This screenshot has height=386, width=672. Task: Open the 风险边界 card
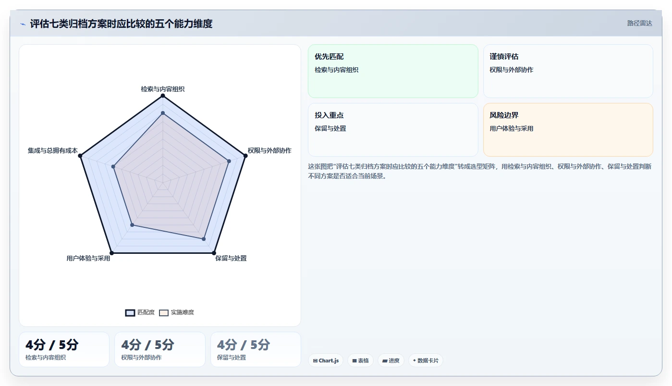click(x=568, y=130)
